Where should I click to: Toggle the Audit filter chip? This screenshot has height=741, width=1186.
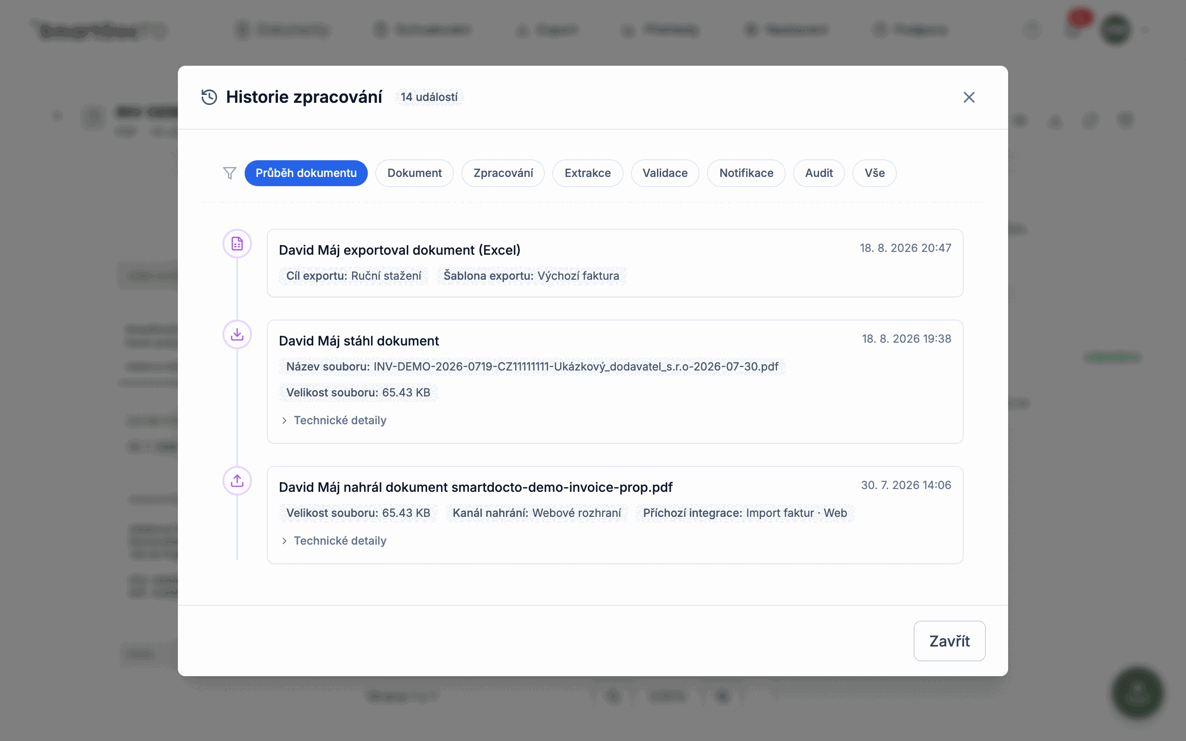[x=819, y=173]
